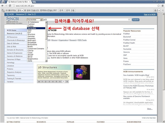Select Epigenomics in database list
The height and width of the screenshot is (123, 165).
click(x=36, y=59)
